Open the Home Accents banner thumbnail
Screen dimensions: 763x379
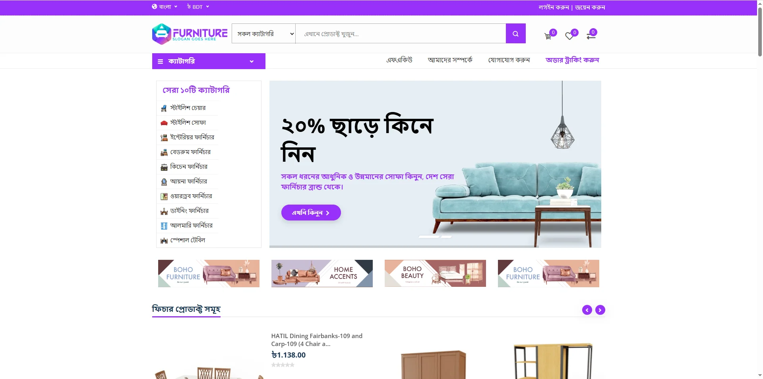click(322, 273)
